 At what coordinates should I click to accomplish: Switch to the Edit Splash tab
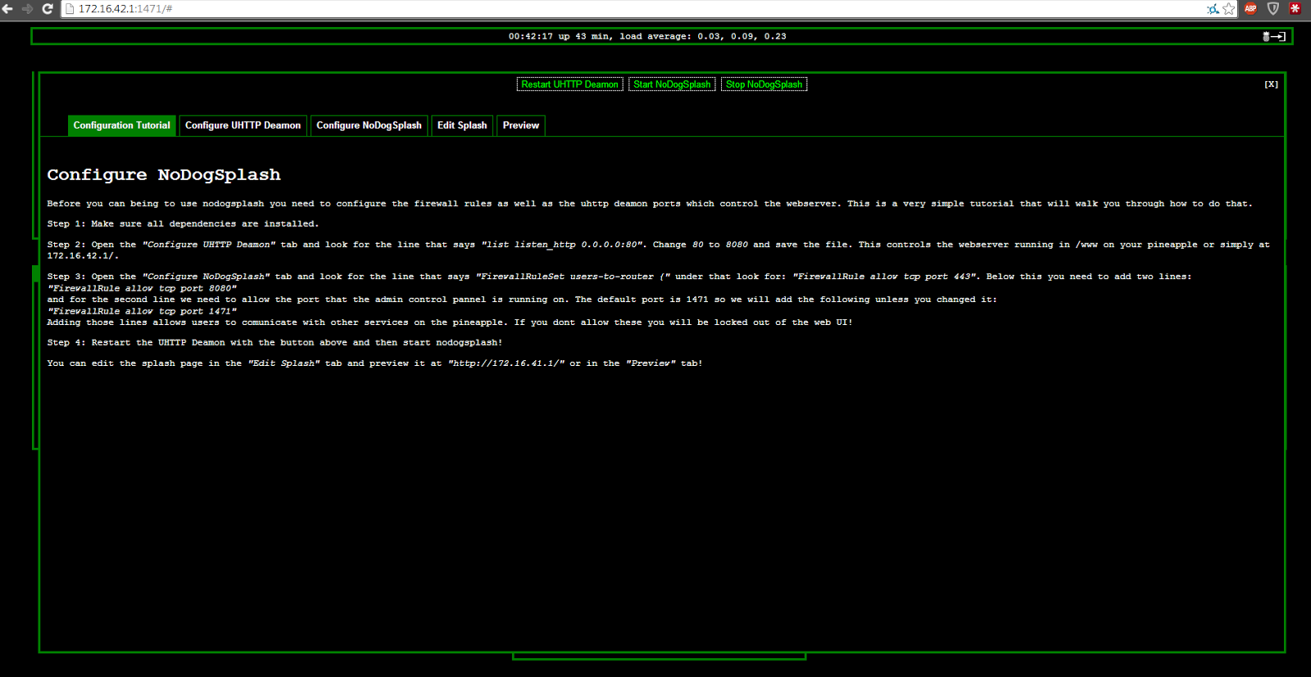(462, 125)
